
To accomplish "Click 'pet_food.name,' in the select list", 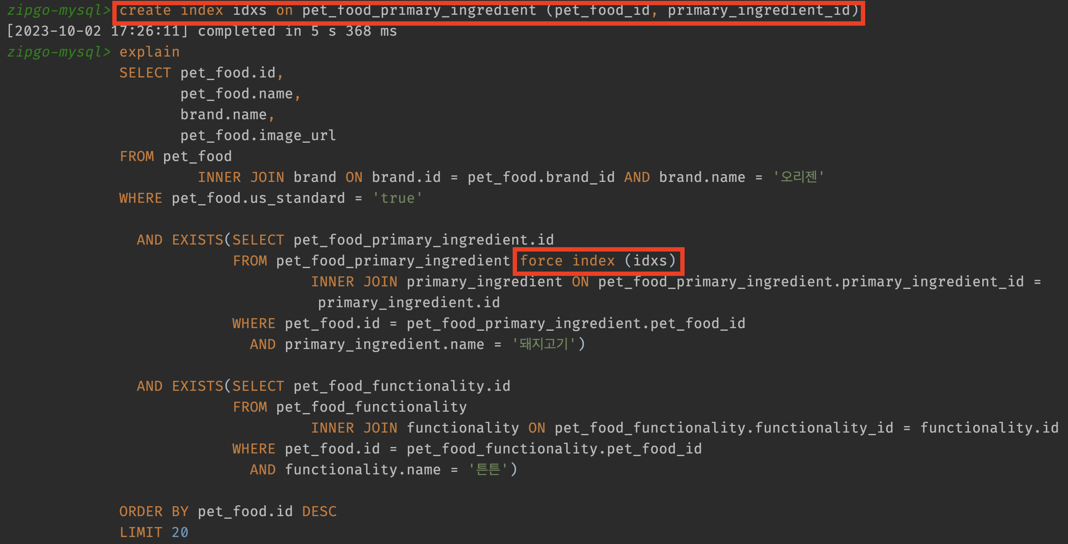I will click(240, 94).
